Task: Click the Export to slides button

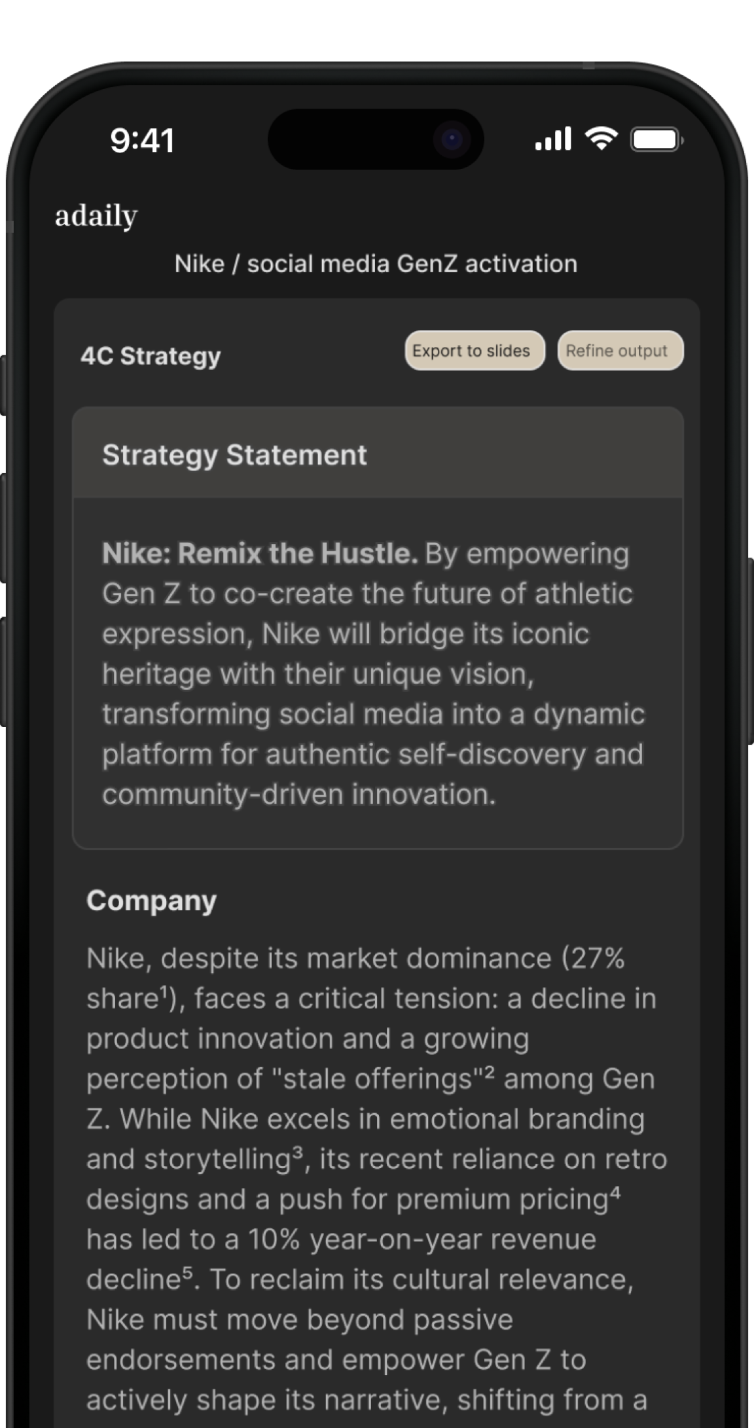Action: [x=475, y=351]
